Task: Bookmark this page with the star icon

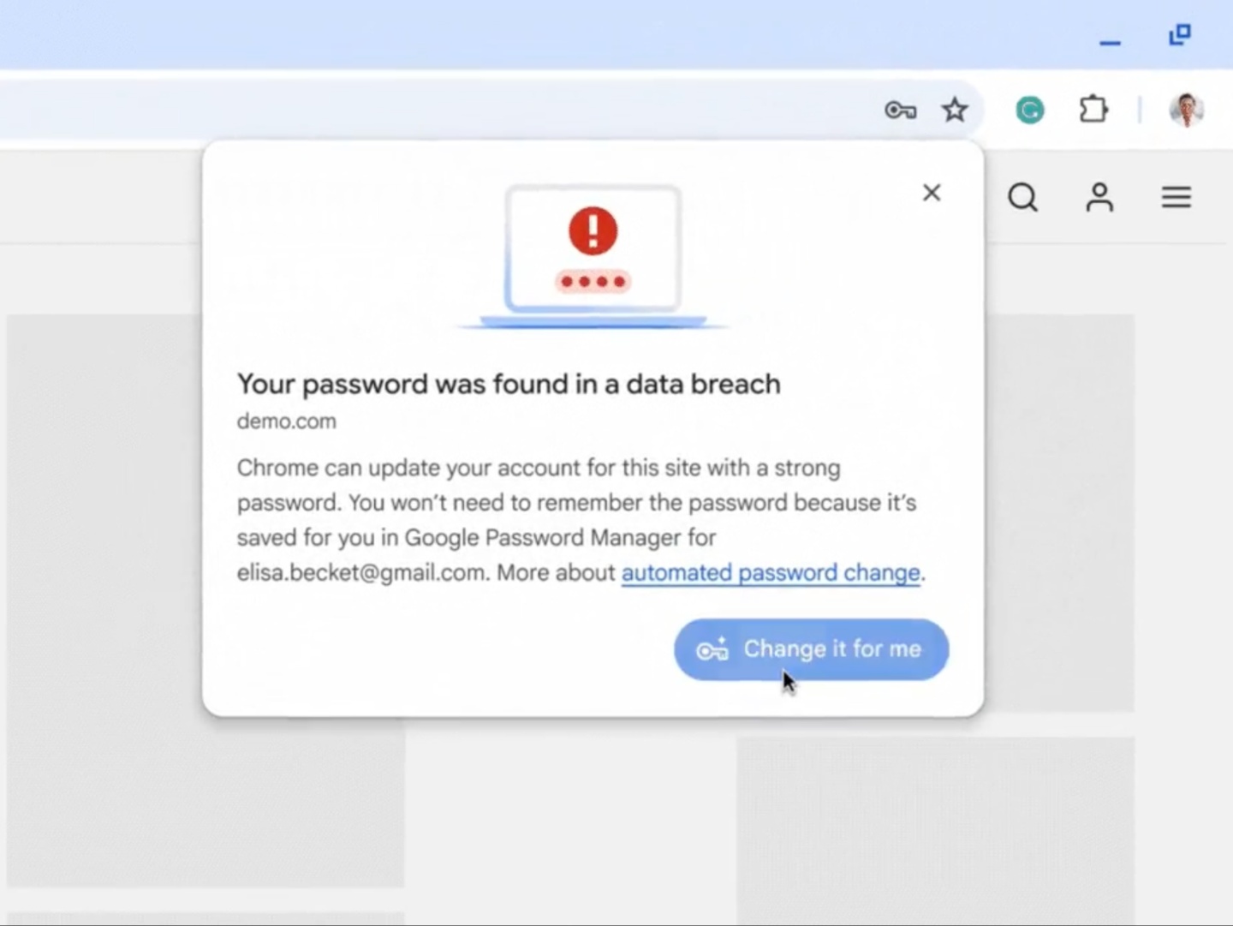Action: 955,110
